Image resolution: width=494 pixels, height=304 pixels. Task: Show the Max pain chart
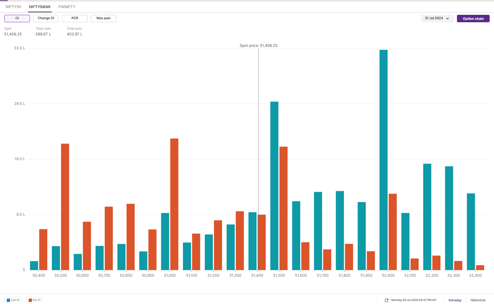(104, 18)
